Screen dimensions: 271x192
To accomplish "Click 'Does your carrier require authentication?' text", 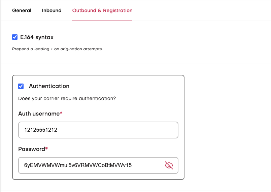I will tap(67, 99).
